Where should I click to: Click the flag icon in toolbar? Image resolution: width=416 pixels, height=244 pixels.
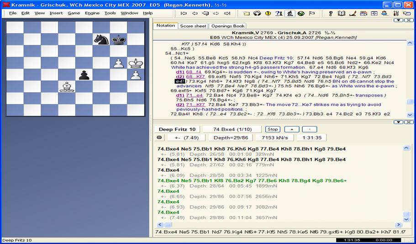(312, 13)
